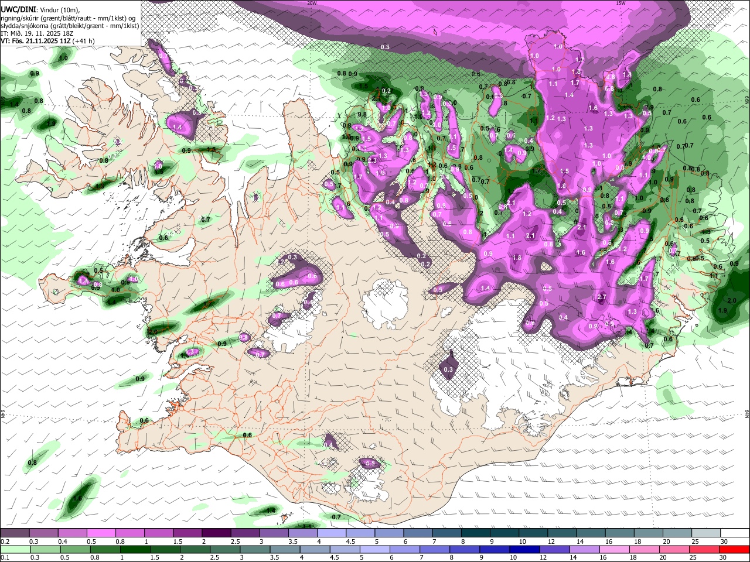This screenshot has width=750, height=562.
Task: Select the light pink 16 mm rain legend swatch
Action: pos(615,549)
